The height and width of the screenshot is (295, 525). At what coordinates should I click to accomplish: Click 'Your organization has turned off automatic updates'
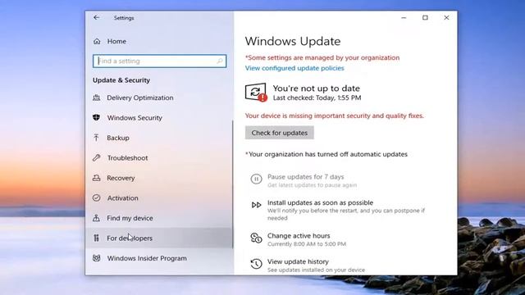pyautogui.click(x=326, y=154)
